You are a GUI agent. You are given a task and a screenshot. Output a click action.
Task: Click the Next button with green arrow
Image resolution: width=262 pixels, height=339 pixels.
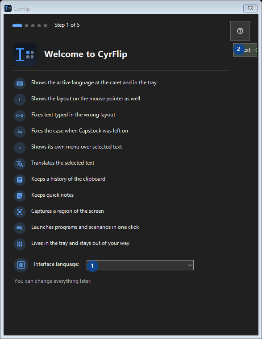(x=245, y=50)
